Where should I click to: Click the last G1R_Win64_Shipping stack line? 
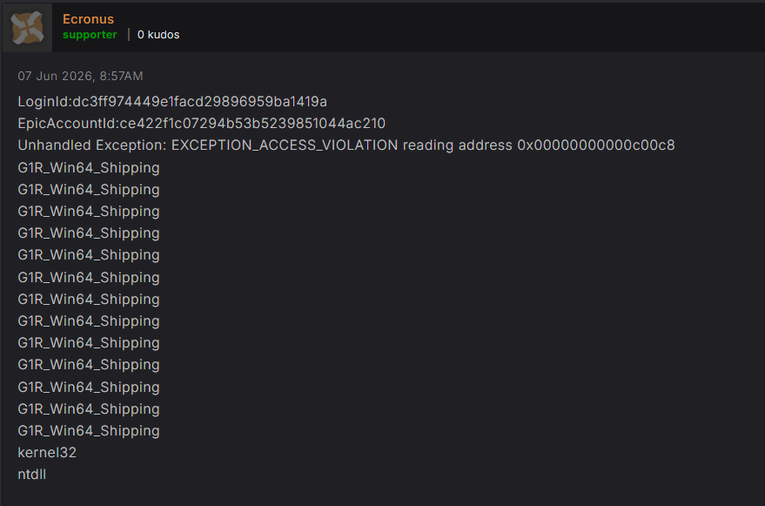pos(89,431)
